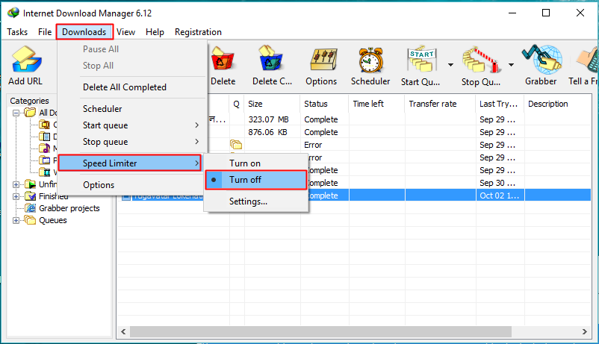
Task: Open the File menu
Action: coord(45,32)
